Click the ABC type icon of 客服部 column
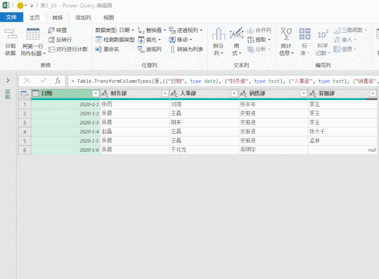Image resolution: width=379 pixels, height=279 pixels. tap(313, 94)
